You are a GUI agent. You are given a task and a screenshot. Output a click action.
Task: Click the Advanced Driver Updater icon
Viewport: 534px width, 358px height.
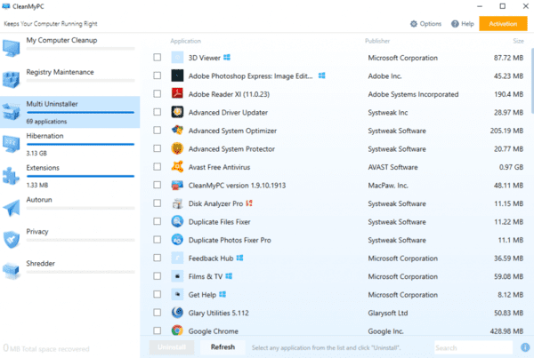tap(177, 112)
